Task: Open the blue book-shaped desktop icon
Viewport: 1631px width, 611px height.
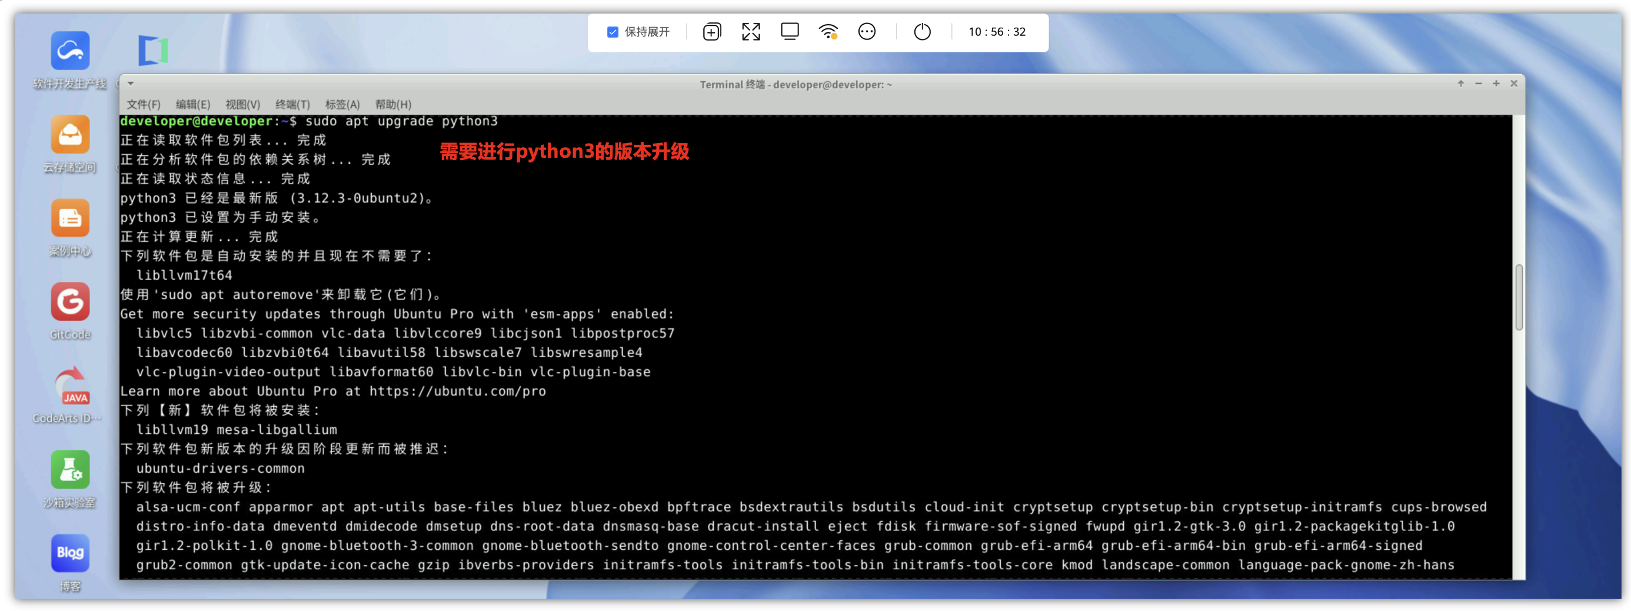Action: coord(153,51)
